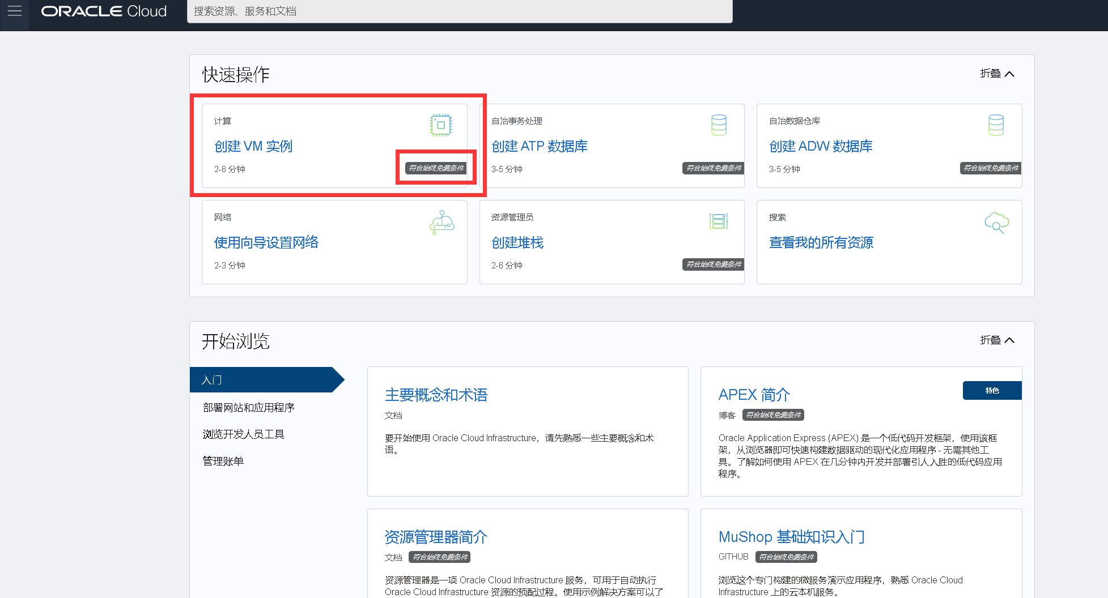This screenshot has height=598, width=1108.
Task: Click 符合始终免费条件 badge on VM card
Action: point(435,168)
